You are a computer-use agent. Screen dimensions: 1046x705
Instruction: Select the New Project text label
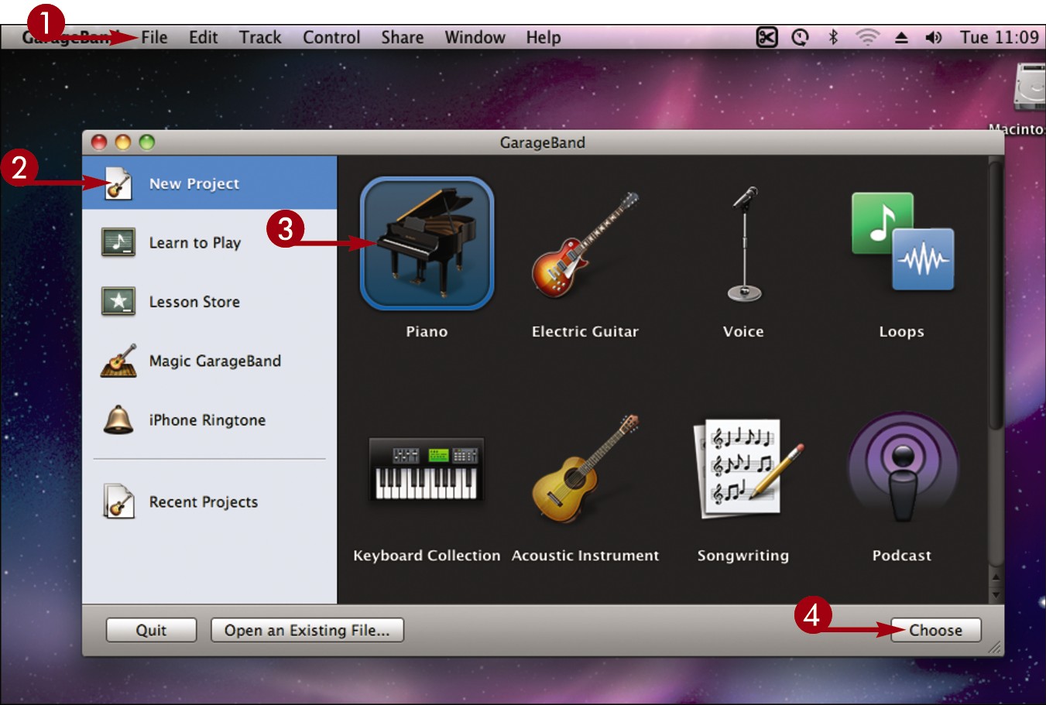[194, 183]
